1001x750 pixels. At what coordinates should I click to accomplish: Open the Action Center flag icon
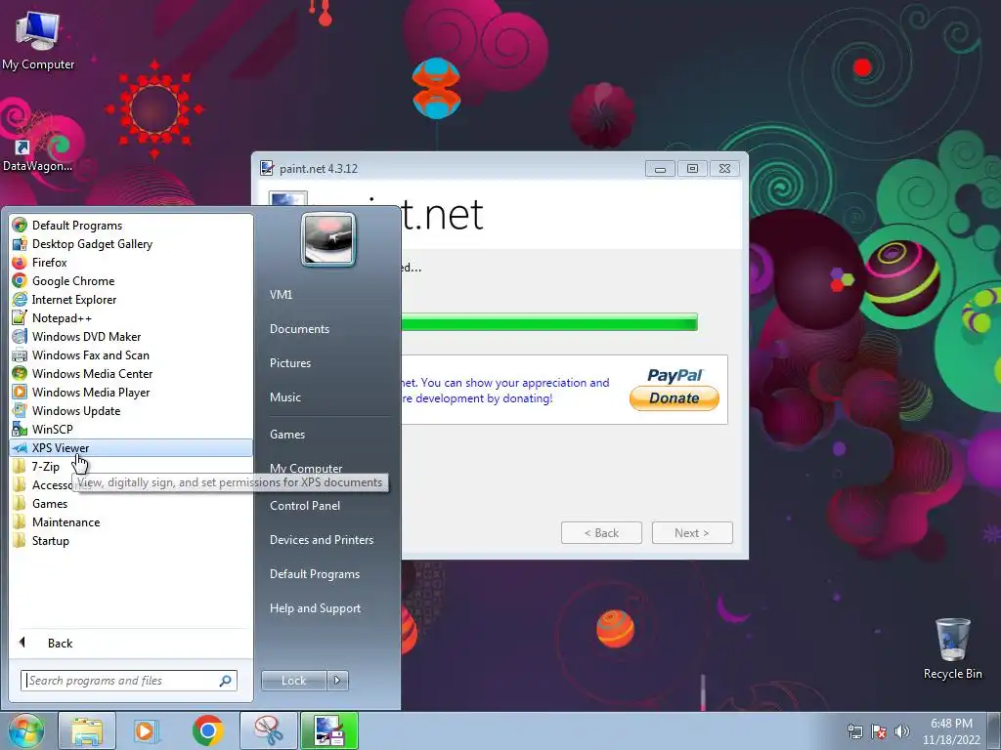coord(879,732)
